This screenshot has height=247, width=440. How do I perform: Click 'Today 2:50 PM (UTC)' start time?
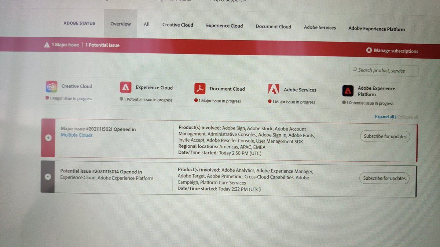tap(240, 153)
